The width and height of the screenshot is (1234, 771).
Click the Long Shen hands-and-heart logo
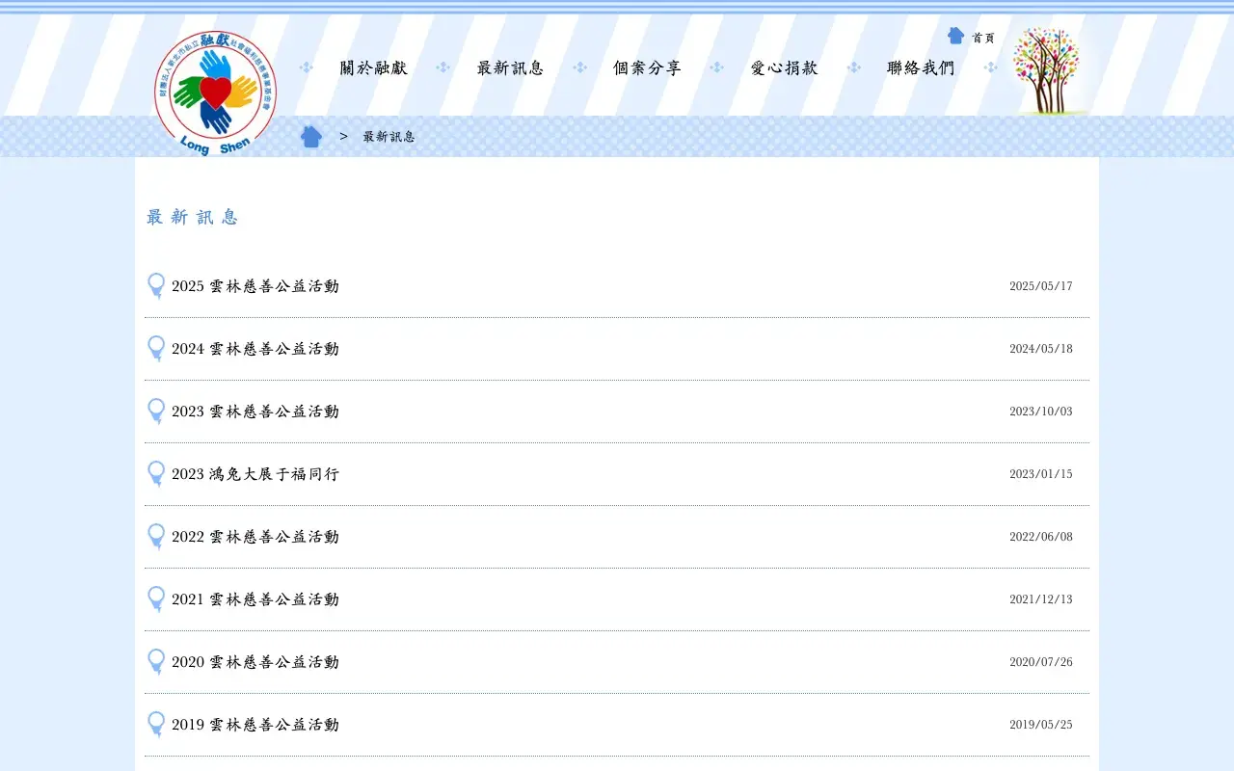coord(215,93)
